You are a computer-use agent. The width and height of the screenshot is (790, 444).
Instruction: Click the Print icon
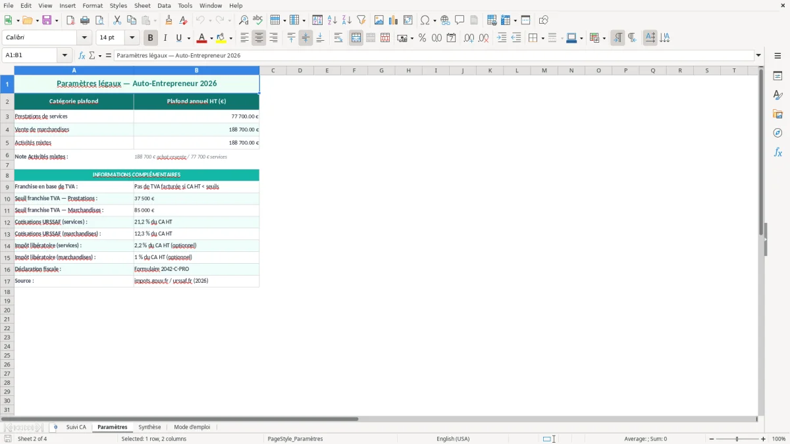[85, 20]
